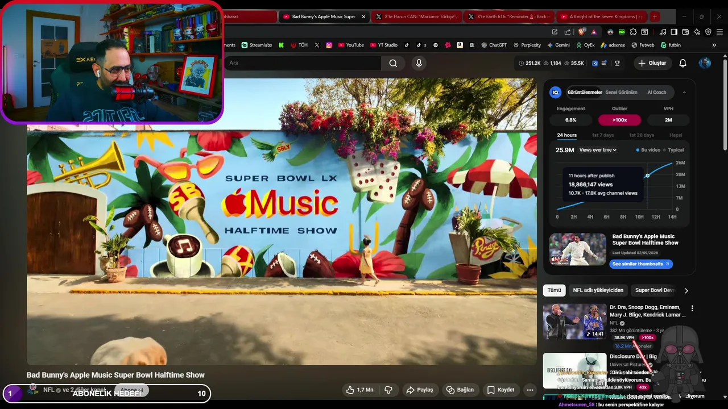Open more actions three-dot menu
This screenshot has width=728, height=409.
pos(530,390)
